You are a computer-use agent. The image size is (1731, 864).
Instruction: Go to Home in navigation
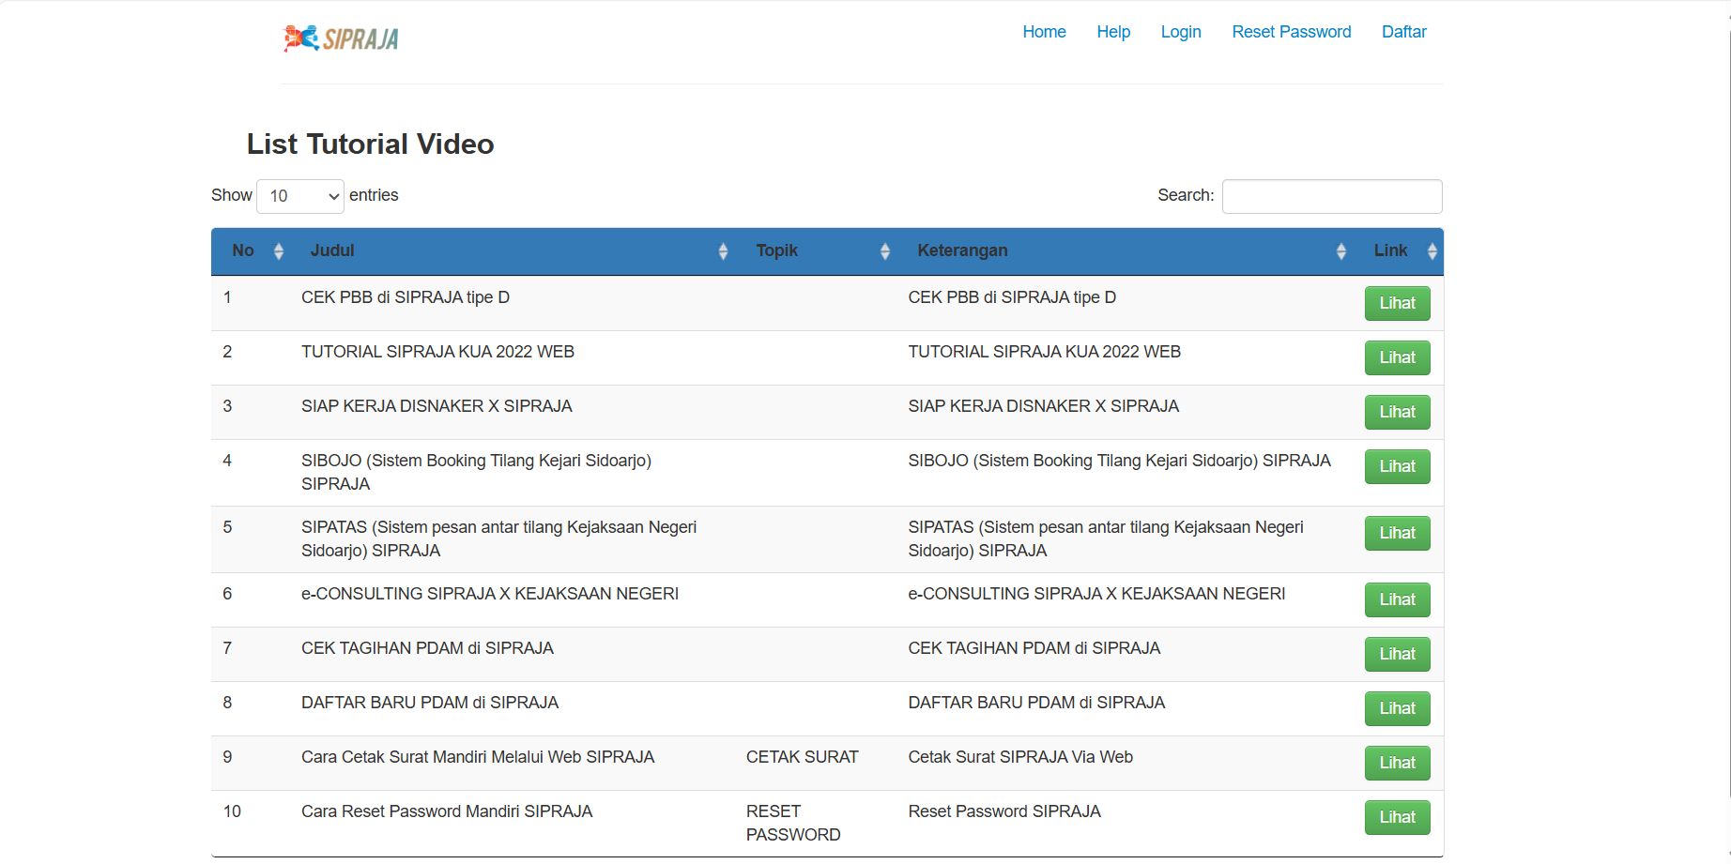[1044, 32]
